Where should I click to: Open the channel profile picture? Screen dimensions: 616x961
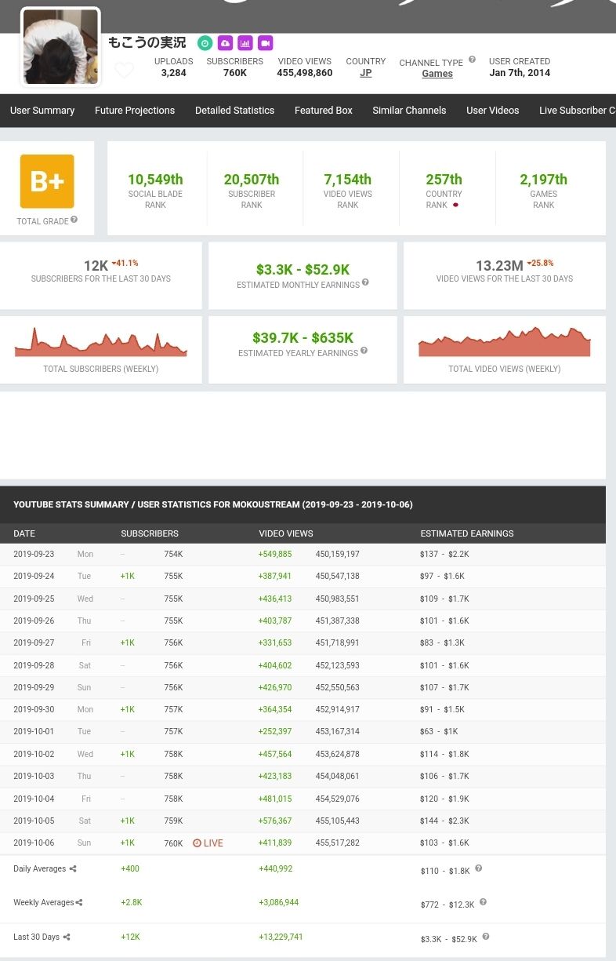[x=60, y=47]
